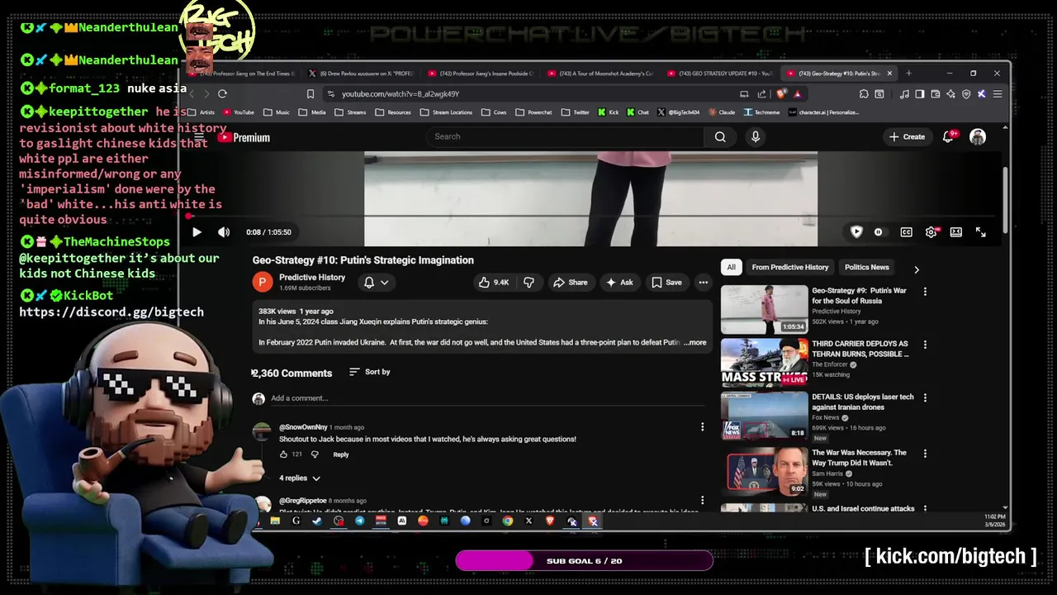Dislike the video with thumbs down

(x=528, y=283)
